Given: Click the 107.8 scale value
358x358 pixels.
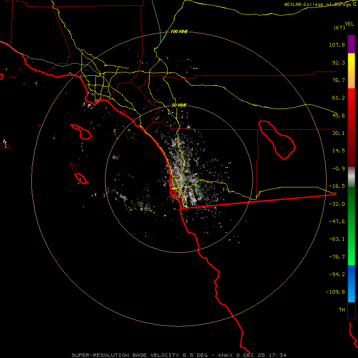Looking at the screenshot, I should tap(337, 45).
